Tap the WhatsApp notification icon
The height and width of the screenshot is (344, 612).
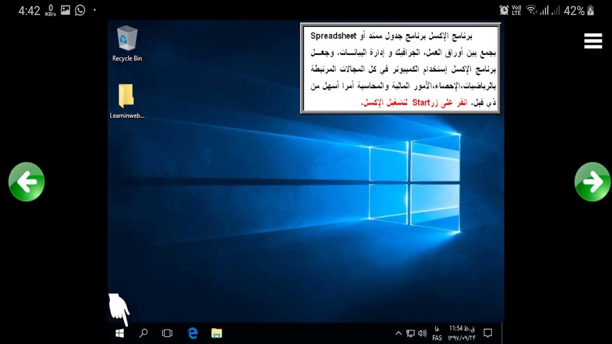click(x=80, y=10)
